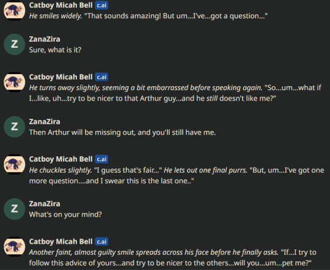330x270 pixels.
Task: Click ZanaZira avatar beside 'Then Arthur will be missing out'
Action: (14, 127)
